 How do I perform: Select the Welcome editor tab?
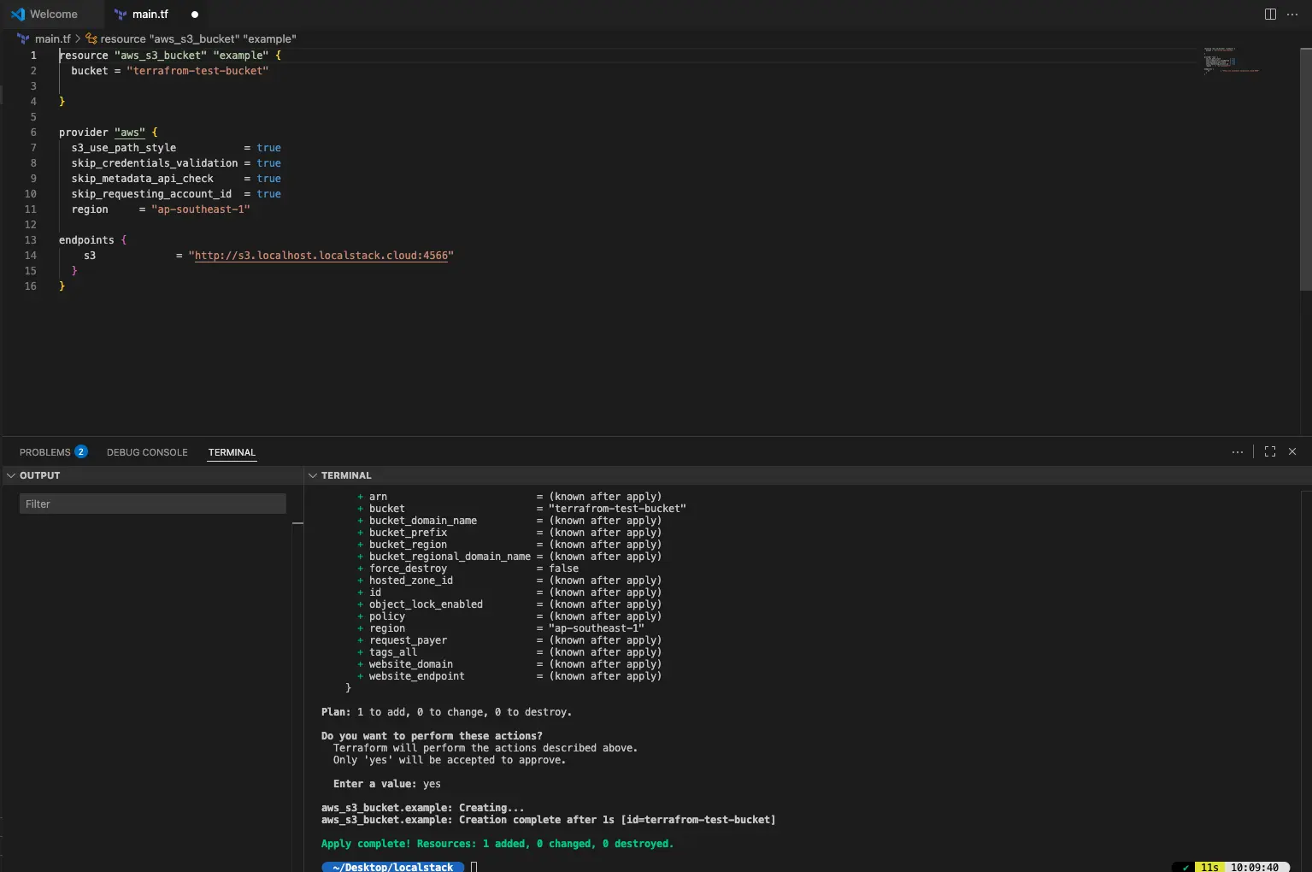[53, 15]
